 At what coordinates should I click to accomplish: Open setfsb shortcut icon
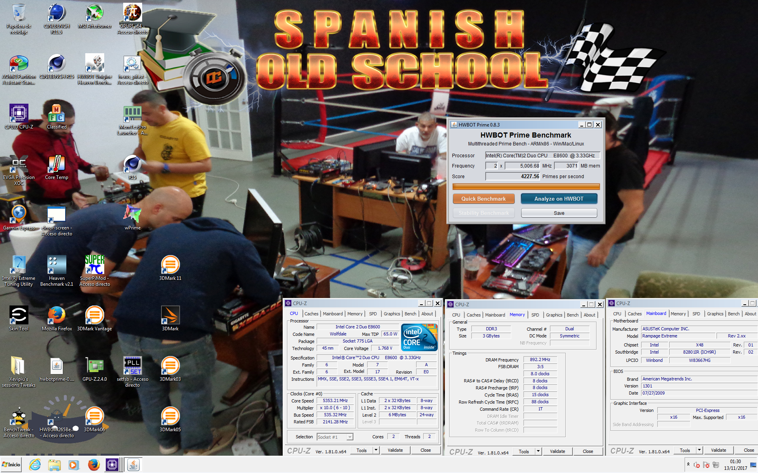133,372
